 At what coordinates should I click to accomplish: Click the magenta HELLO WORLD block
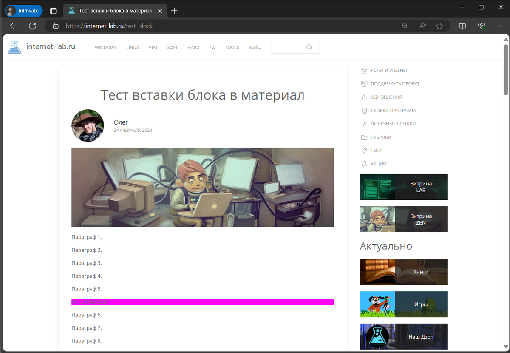202,302
